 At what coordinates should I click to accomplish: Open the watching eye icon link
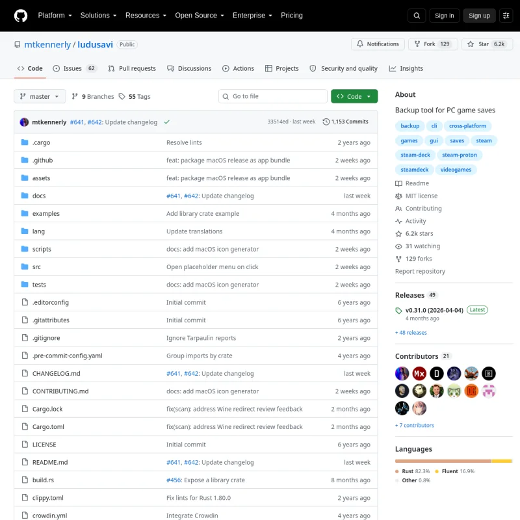coord(398,246)
